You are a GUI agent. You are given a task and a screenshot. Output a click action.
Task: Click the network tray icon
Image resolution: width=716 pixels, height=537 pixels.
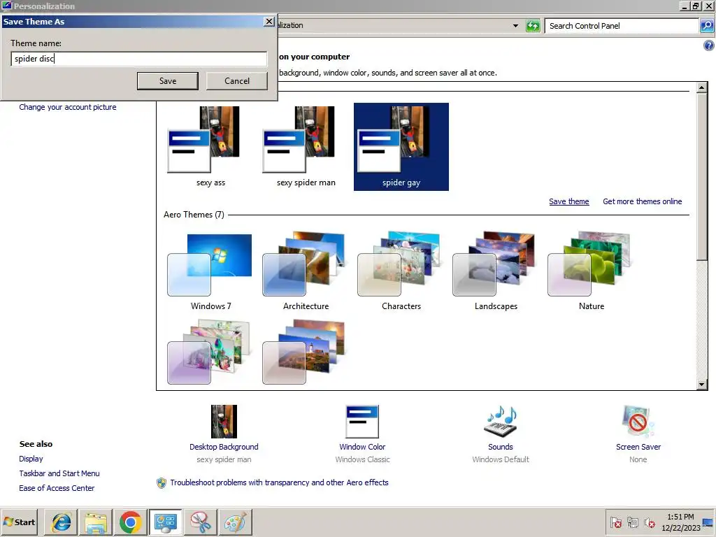(633, 522)
